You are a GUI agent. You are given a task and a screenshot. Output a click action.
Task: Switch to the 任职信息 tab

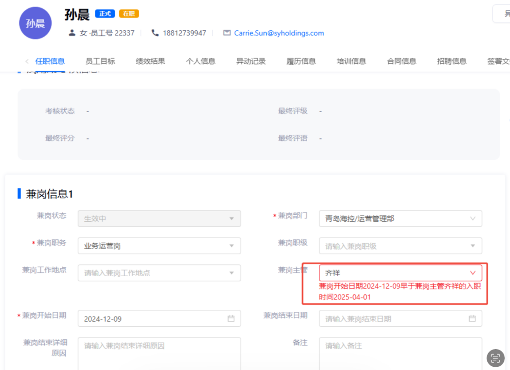pos(50,61)
